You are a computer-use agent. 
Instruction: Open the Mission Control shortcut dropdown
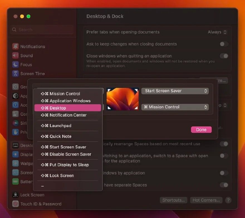(175, 107)
